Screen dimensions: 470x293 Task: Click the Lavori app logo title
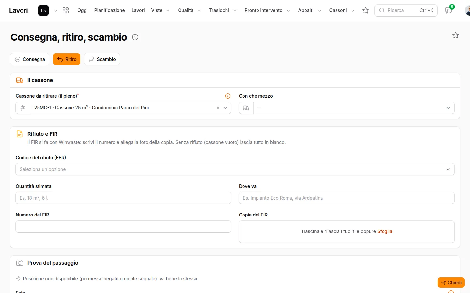coord(19,10)
